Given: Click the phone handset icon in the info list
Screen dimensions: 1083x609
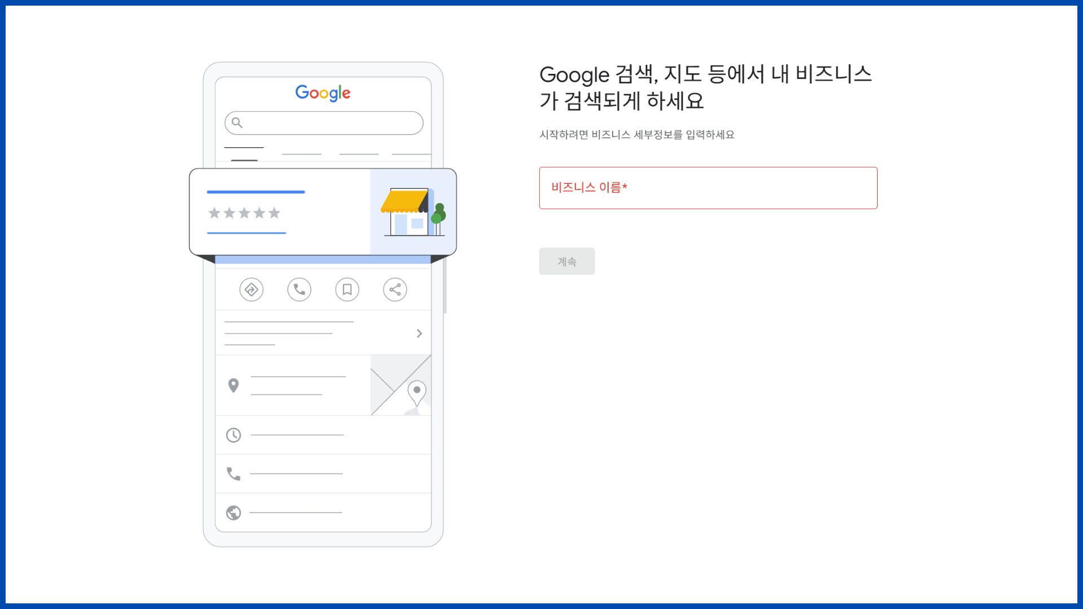Looking at the screenshot, I should click(x=234, y=474).
